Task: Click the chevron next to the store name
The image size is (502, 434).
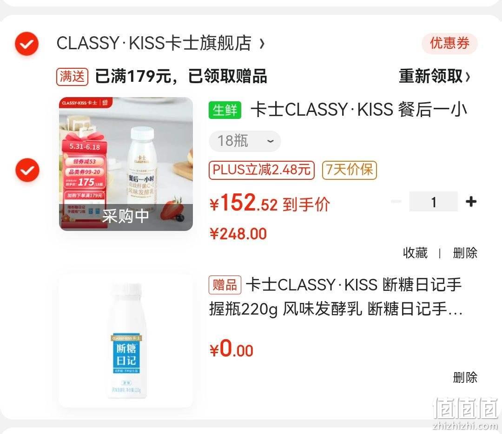Action: click(x=262, y=44)
